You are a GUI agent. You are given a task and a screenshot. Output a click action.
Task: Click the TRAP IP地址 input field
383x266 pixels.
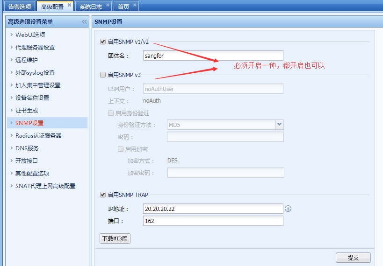[213, 209]
